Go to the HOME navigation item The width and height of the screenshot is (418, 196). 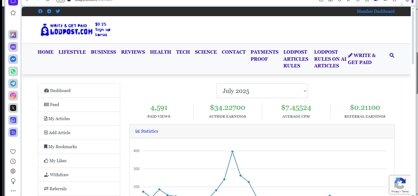pyautogui.click(x=46, y=52)
